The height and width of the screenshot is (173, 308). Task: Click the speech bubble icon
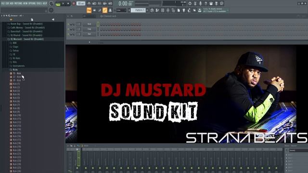[x=221, y=3]
